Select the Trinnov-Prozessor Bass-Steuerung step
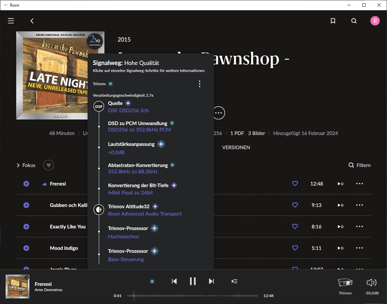 pyautogui.click(x=133, y=255)
